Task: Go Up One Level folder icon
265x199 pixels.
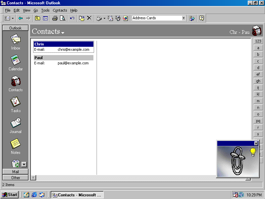Action: click(x=37, y=18)
